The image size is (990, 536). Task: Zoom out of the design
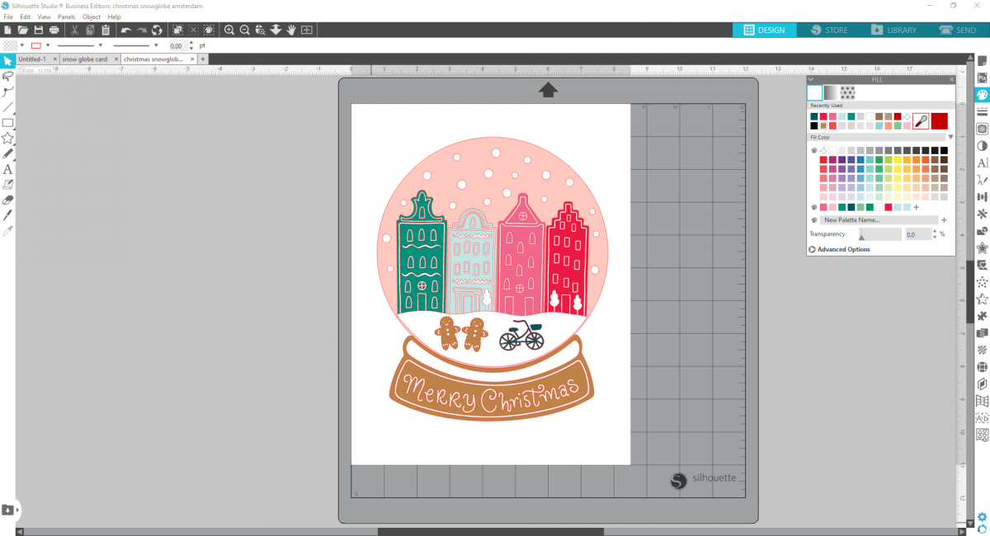coord(245,30)
